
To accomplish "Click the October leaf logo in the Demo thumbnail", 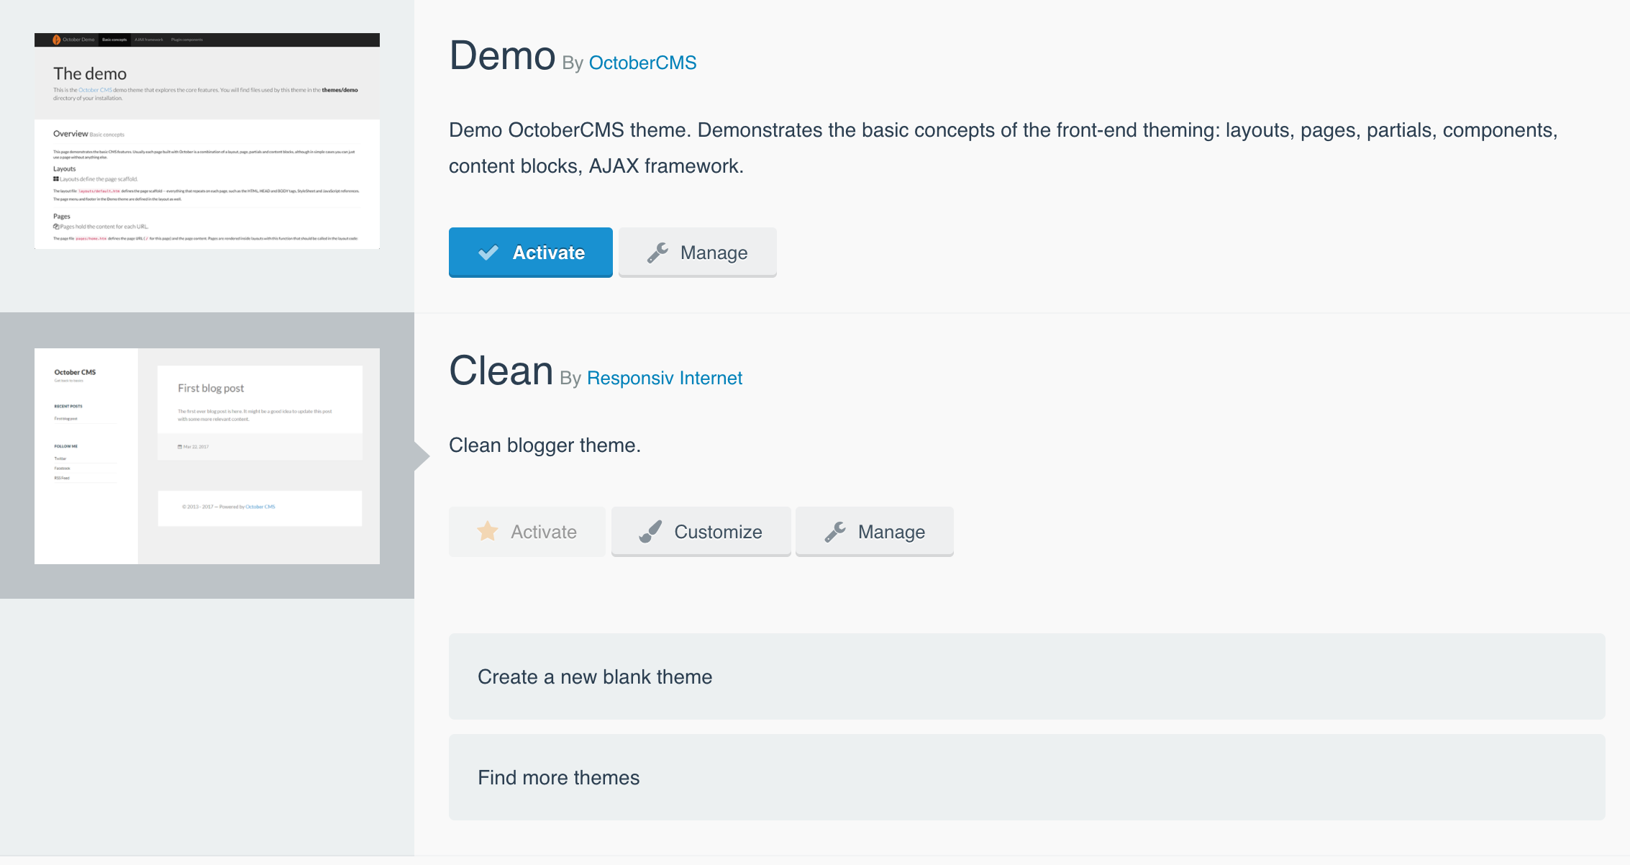I will pyautogui.click(x=57, y=40).
